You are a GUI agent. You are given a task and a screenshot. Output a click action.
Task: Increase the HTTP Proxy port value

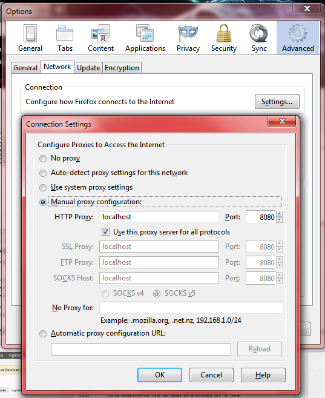click(x=279, y=214)
